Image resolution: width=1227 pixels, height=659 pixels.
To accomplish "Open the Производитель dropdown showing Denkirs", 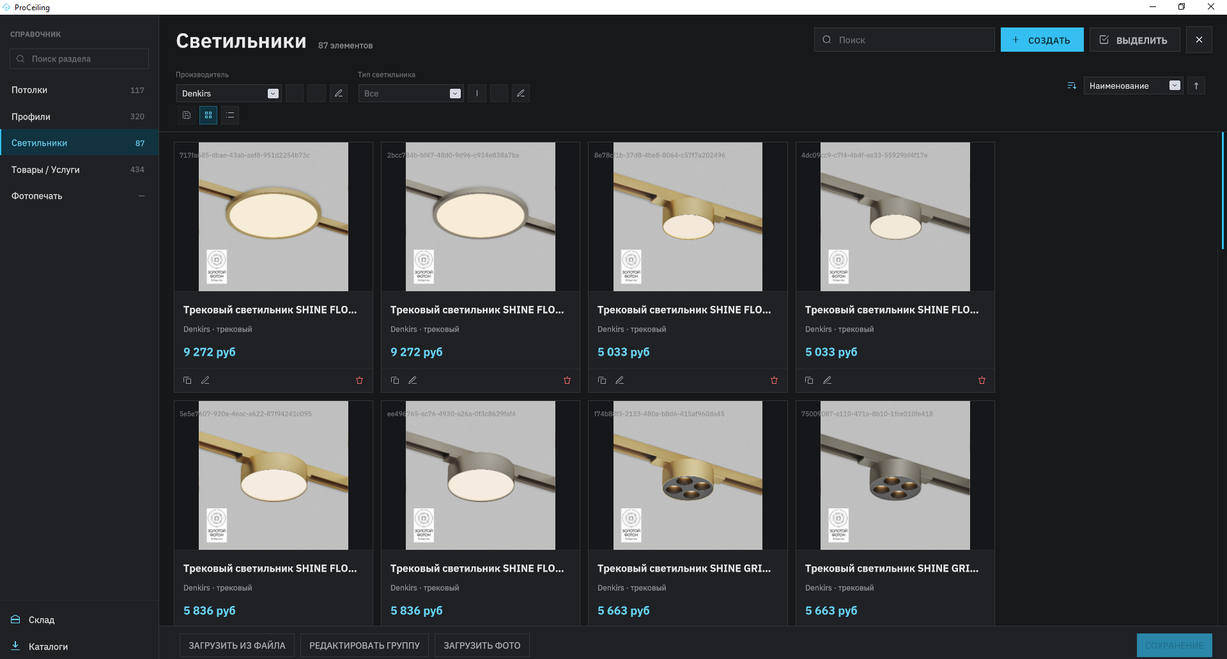I will (229, 93).
